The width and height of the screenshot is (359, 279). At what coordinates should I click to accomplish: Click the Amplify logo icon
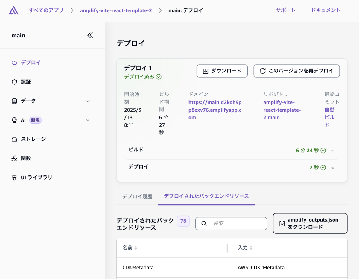click(14, 10)
